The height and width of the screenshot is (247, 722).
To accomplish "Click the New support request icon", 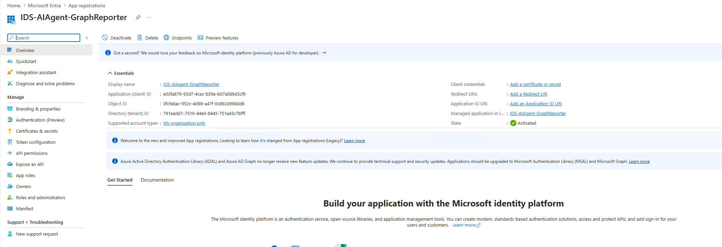I will (10, 233).
